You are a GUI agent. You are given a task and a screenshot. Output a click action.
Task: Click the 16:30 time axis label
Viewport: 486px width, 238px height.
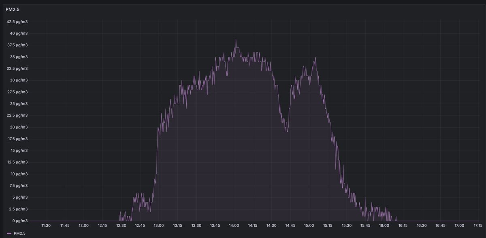pyautogui.click(x=422, y=225)
